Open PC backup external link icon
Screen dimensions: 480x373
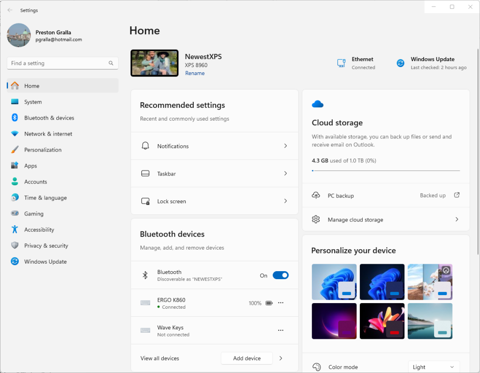tap(457, 195)
